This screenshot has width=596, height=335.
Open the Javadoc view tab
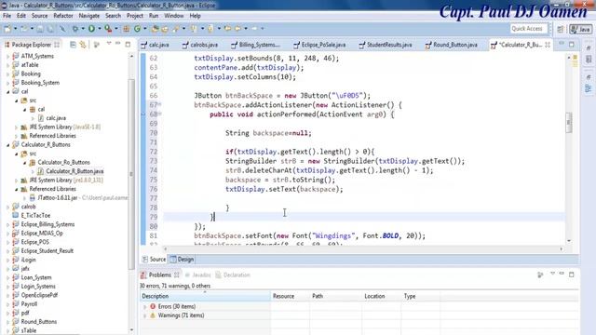pos(197,275)
